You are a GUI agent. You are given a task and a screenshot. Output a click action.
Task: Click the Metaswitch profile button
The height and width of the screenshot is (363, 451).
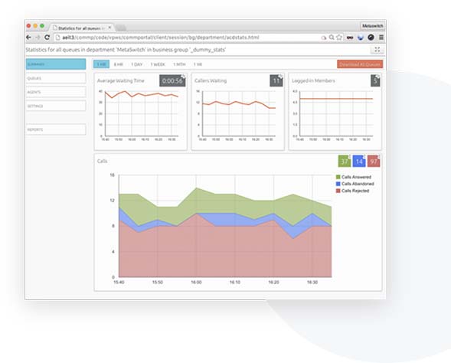pos(372,26)
